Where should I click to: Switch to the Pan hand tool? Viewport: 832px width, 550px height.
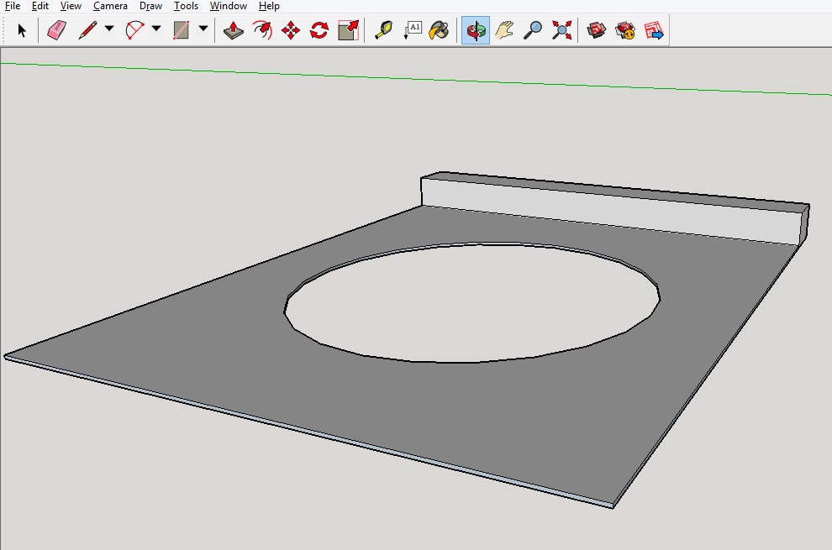(x=504, y=31)
